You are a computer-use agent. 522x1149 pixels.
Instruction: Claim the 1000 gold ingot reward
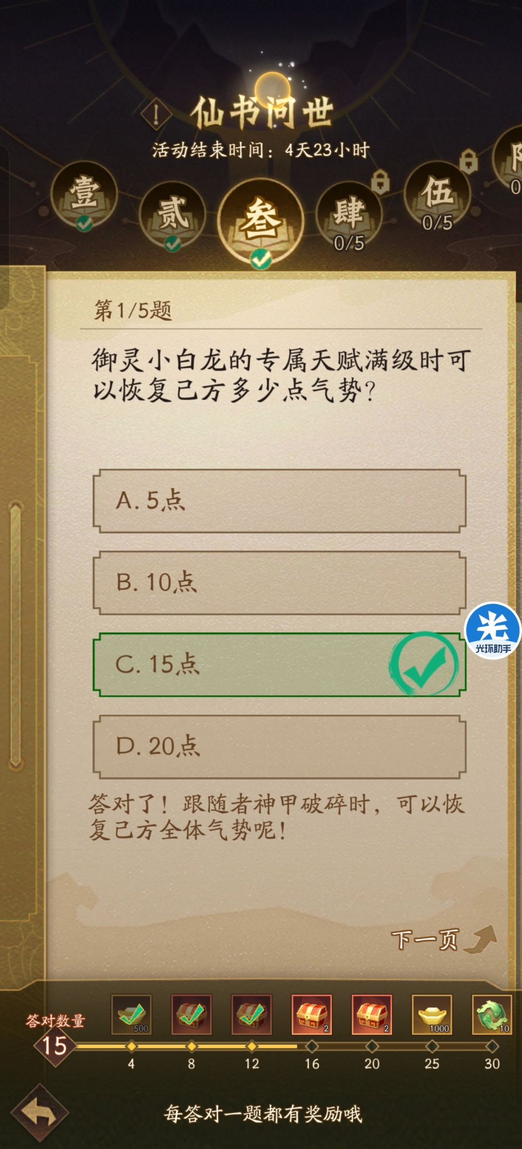pos(433,1015)
